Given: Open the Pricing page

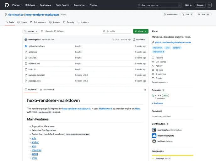Looking at the screenshot, I should point(93,5).
